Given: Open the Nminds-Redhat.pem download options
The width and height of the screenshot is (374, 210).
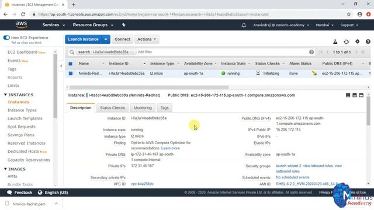Looking at the screenshot, I should coord(56,204).
